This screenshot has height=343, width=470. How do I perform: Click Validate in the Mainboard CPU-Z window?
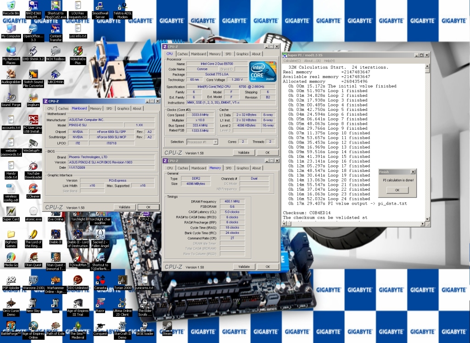click(124, 207)
